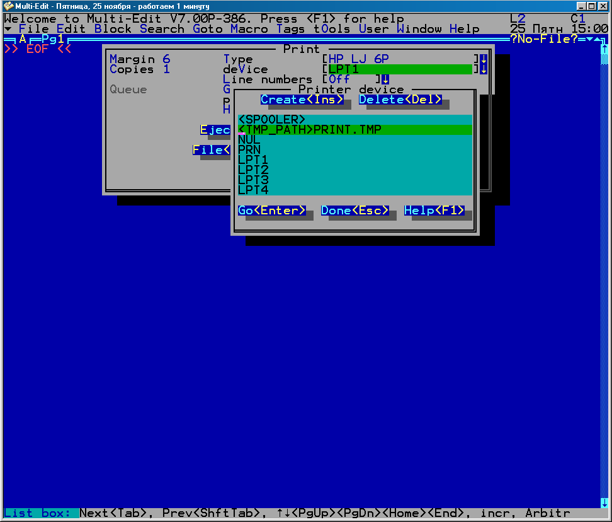Open the Search menu
The height and width of the screenshot is (522, 612).
pyautogui.click(x=162, y=29)
